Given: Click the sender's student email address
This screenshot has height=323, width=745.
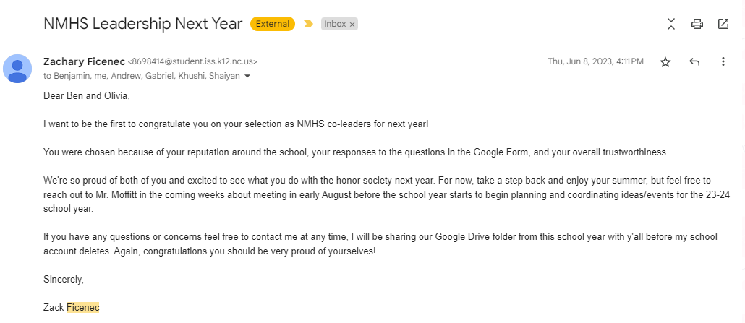Looking at the screenshot, I should click(x=192, y=62).
